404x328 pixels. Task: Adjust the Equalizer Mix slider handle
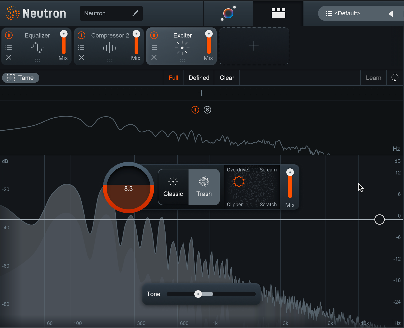pyautogui.click(x=64, y=34)
